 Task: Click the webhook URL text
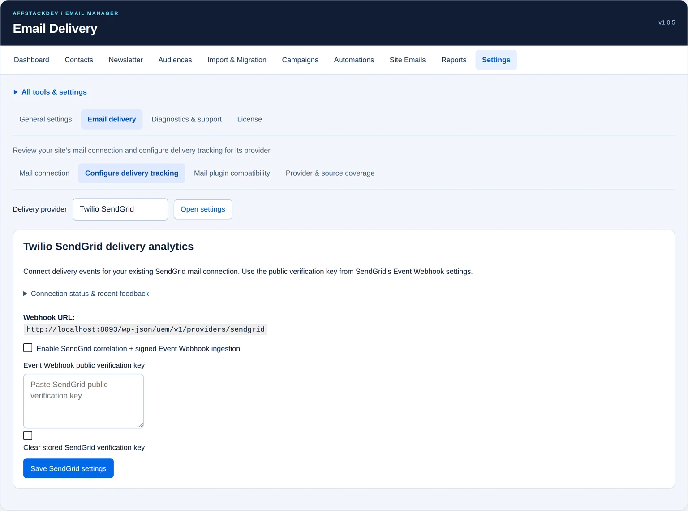tap(146, 329)
